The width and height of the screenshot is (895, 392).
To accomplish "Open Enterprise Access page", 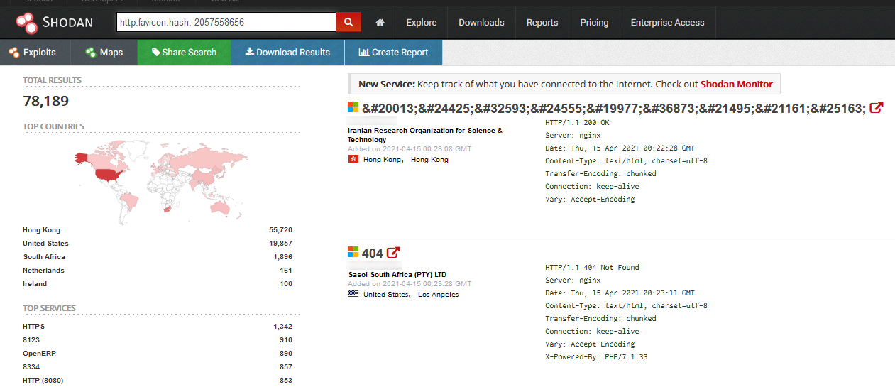I will pyautogui.click(x=668, y=23).
